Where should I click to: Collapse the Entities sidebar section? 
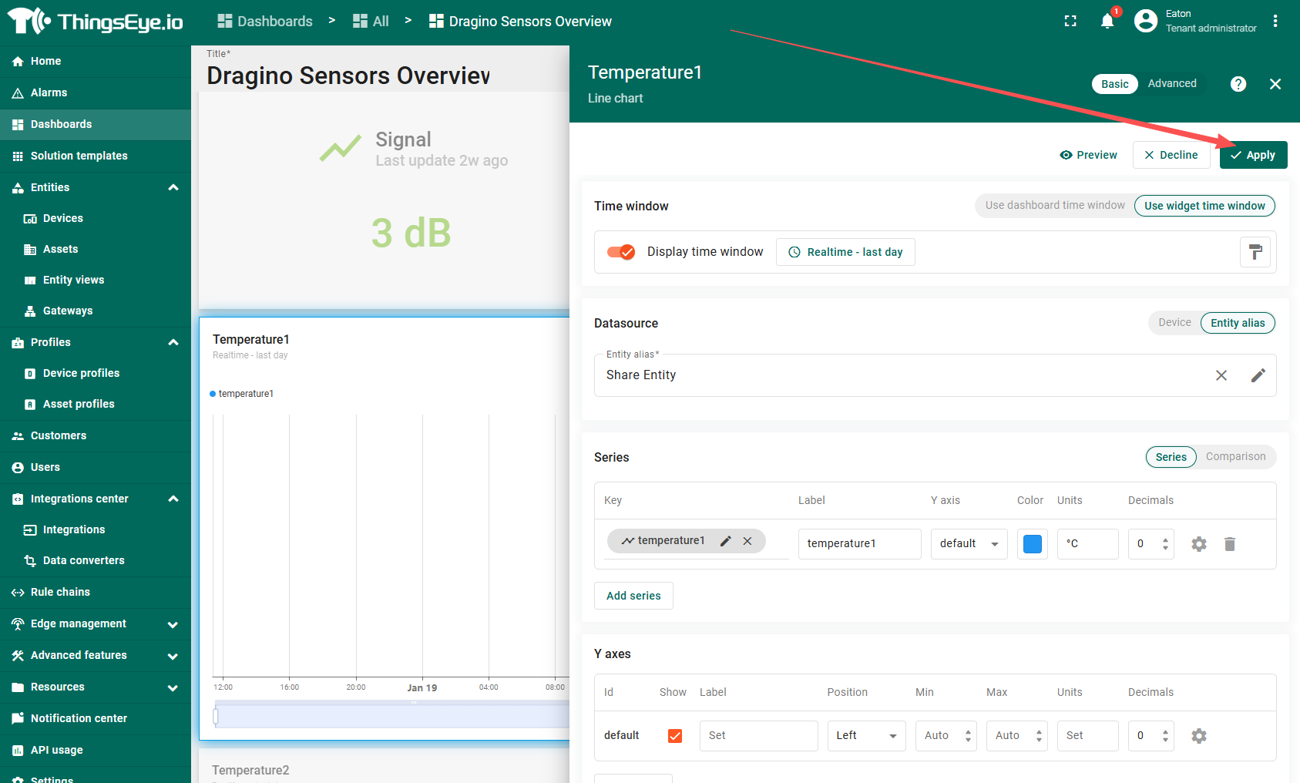[x=173, y=187]
